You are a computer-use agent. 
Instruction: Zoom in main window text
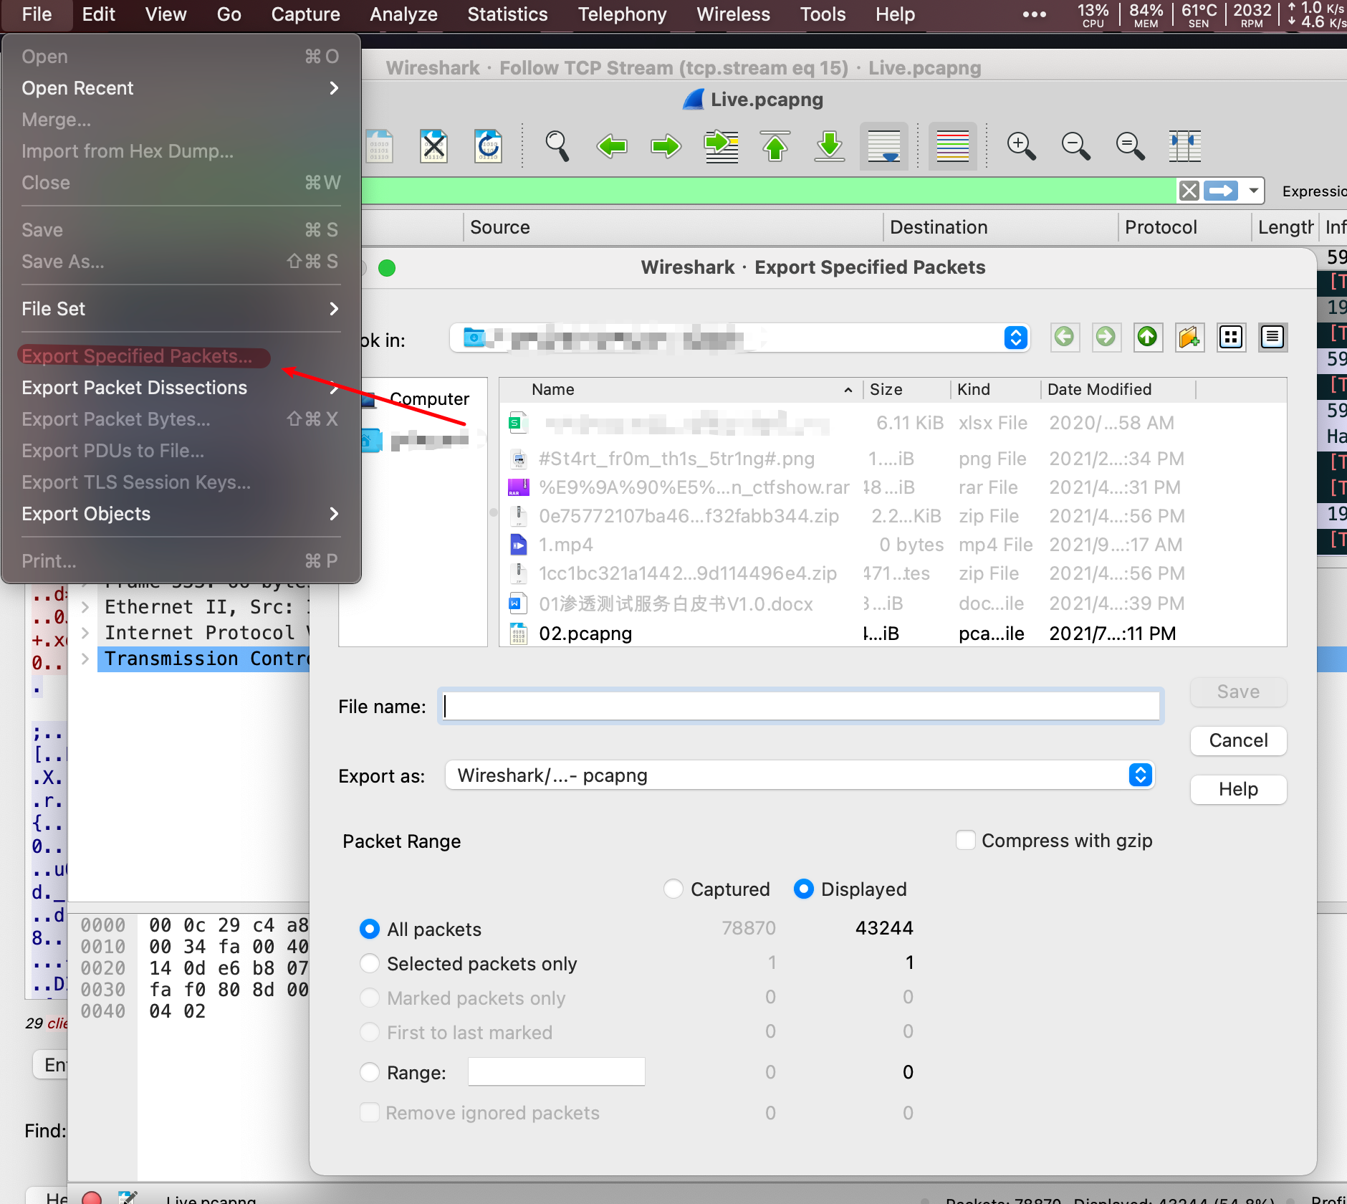1021,146
